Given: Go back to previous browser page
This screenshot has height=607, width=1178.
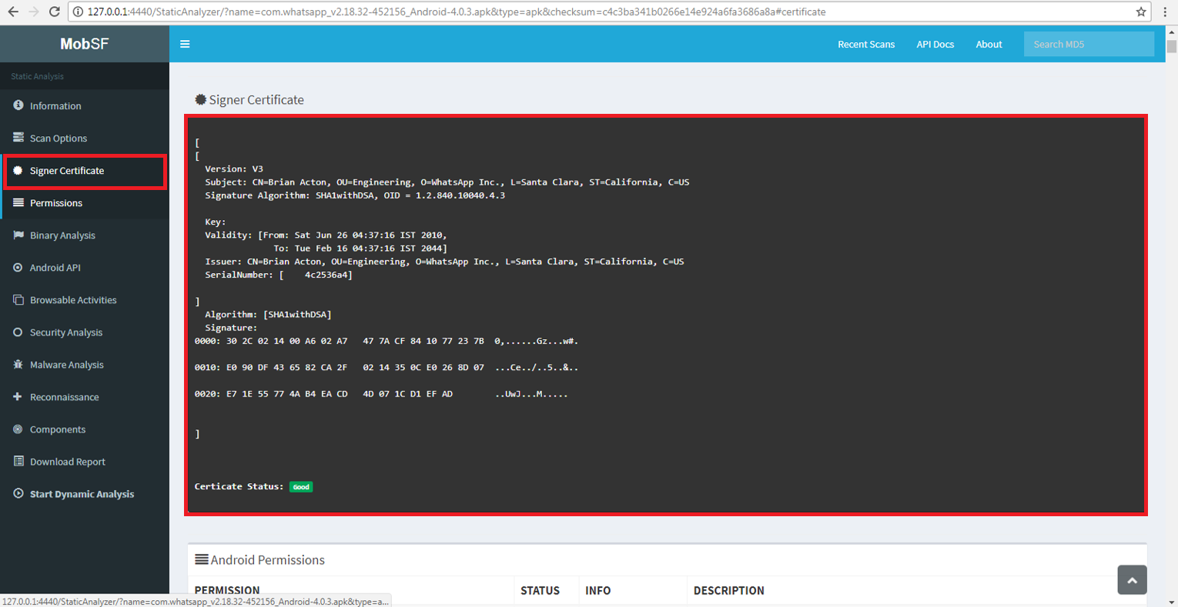Looking at the screenshot, I should click(13, 12).
